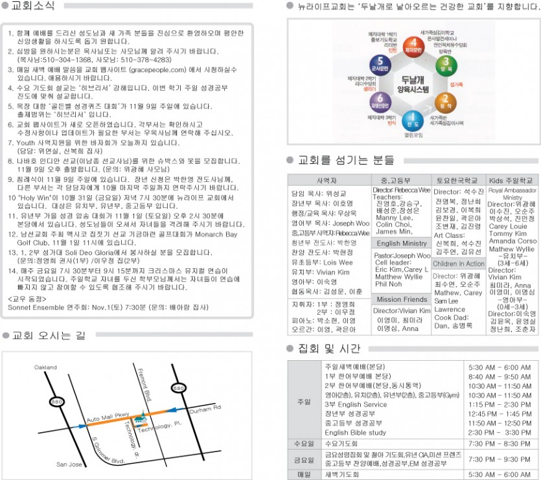
Task: Click the bullet beside 교회소식 heading
Action: (5, 6)
